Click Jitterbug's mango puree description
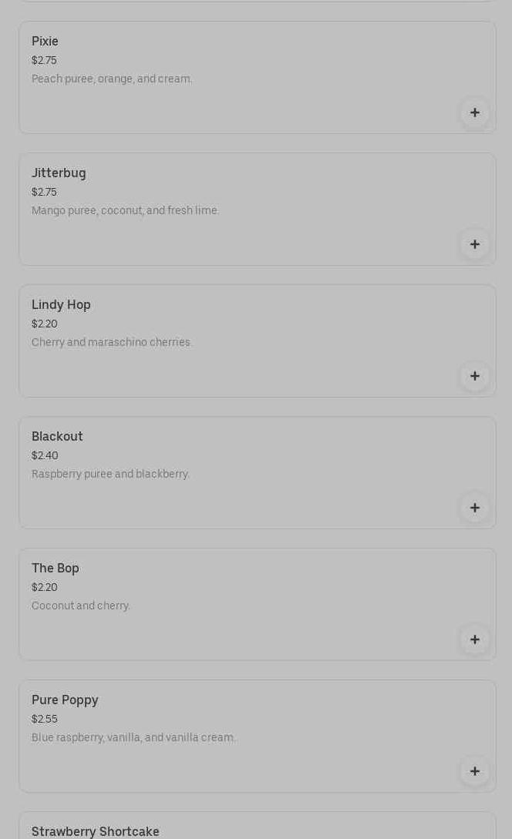Image resolution: width=512 pixels, height=839 pixels. pos(125,210)
